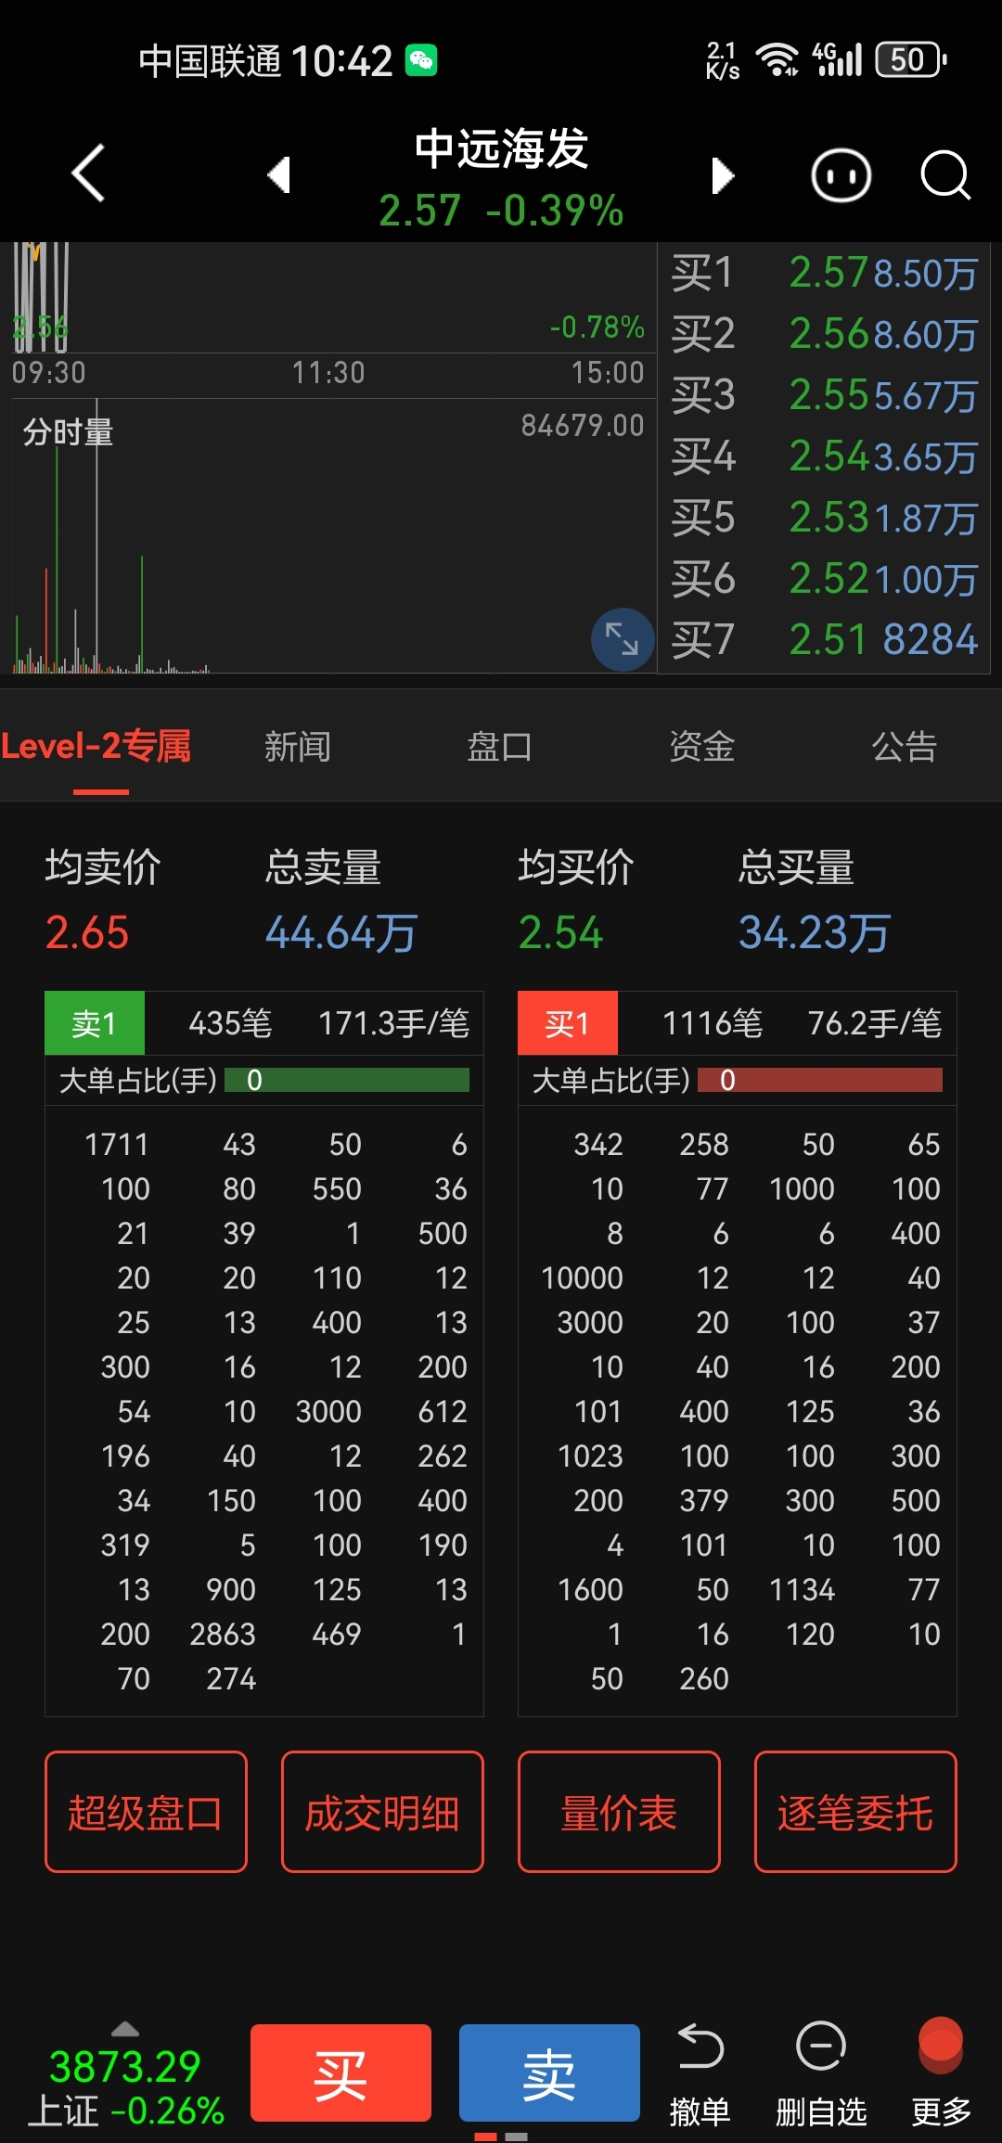Open stock search magnifier
Viewport: 1002px width, 2143px height.
coord(944,175)
